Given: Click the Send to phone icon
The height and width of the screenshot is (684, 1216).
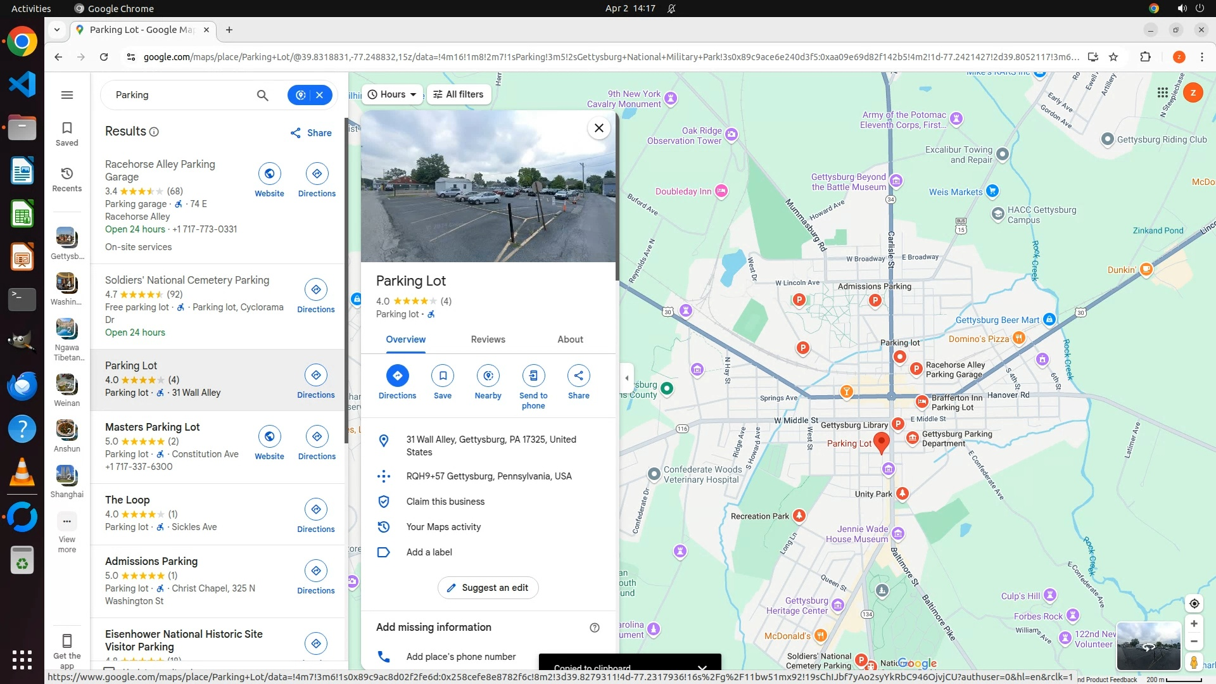Looking at the screenshot, I should point(533,376).
